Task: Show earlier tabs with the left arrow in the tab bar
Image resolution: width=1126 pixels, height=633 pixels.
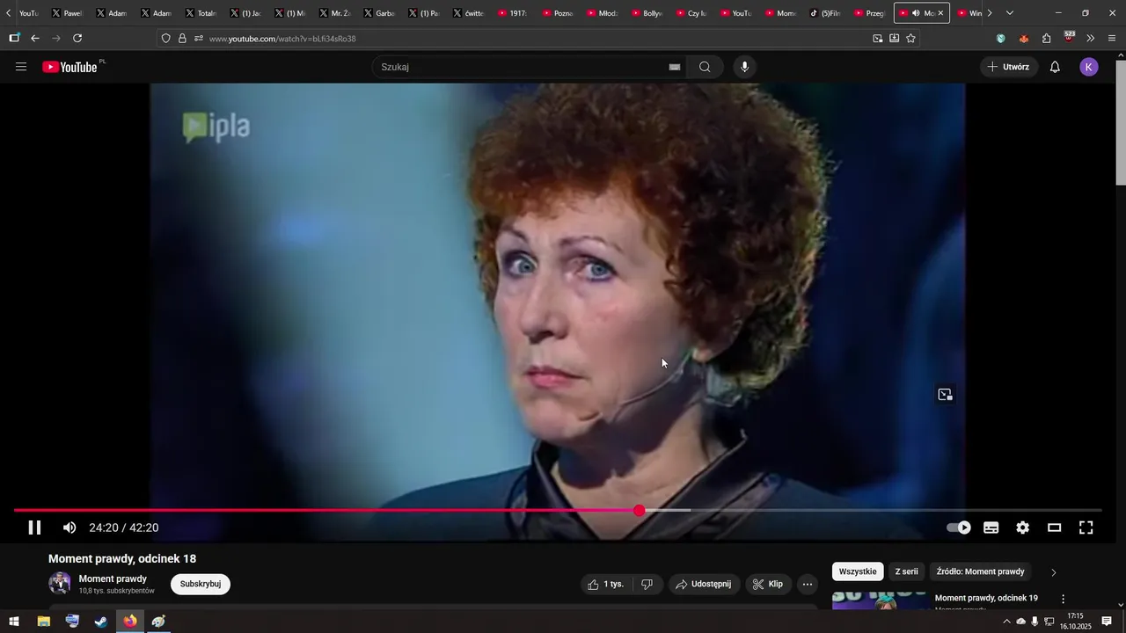Action: point(9,13)
